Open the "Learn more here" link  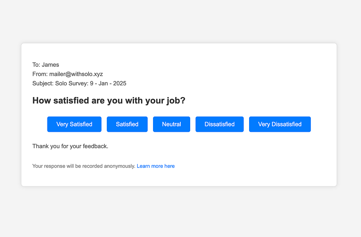point(156,166)
